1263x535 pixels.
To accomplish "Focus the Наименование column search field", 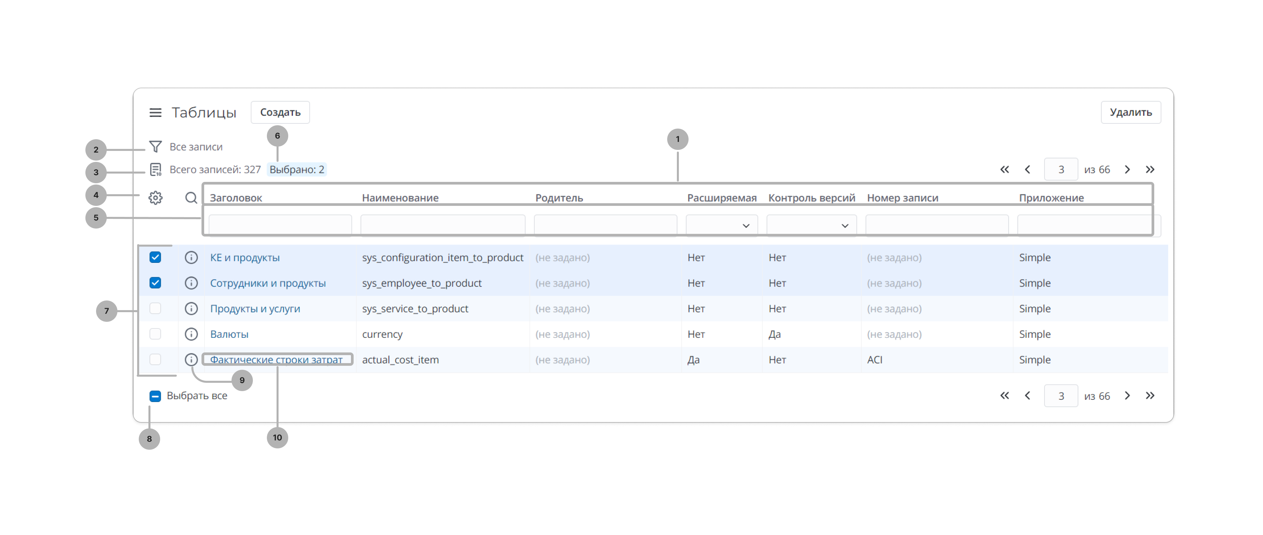I will [443, 225].
